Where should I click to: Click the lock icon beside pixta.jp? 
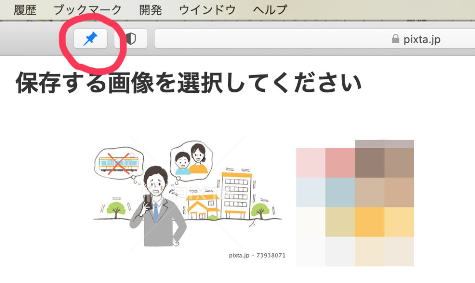tap(395, 39)
